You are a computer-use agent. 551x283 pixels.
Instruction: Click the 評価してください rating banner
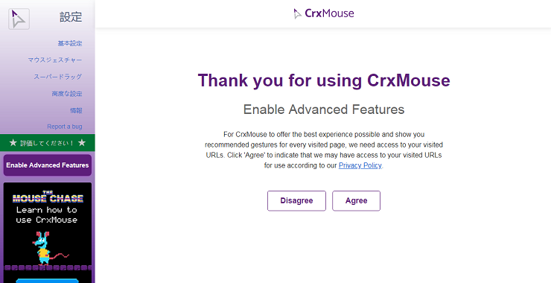tap(48, 143)
